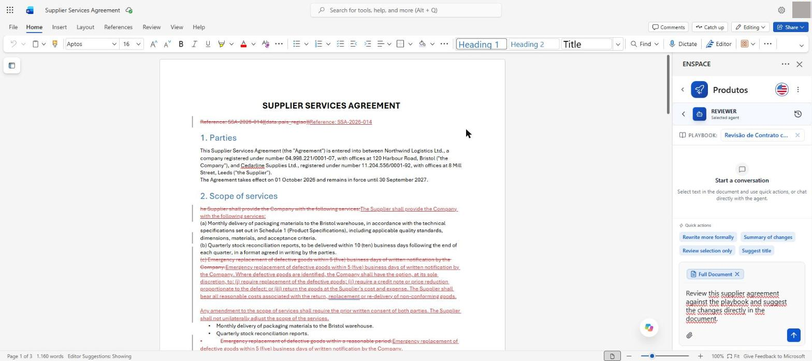Open the File menu
The height and width of the screenshot is (361, 812).
pos(13,27)
